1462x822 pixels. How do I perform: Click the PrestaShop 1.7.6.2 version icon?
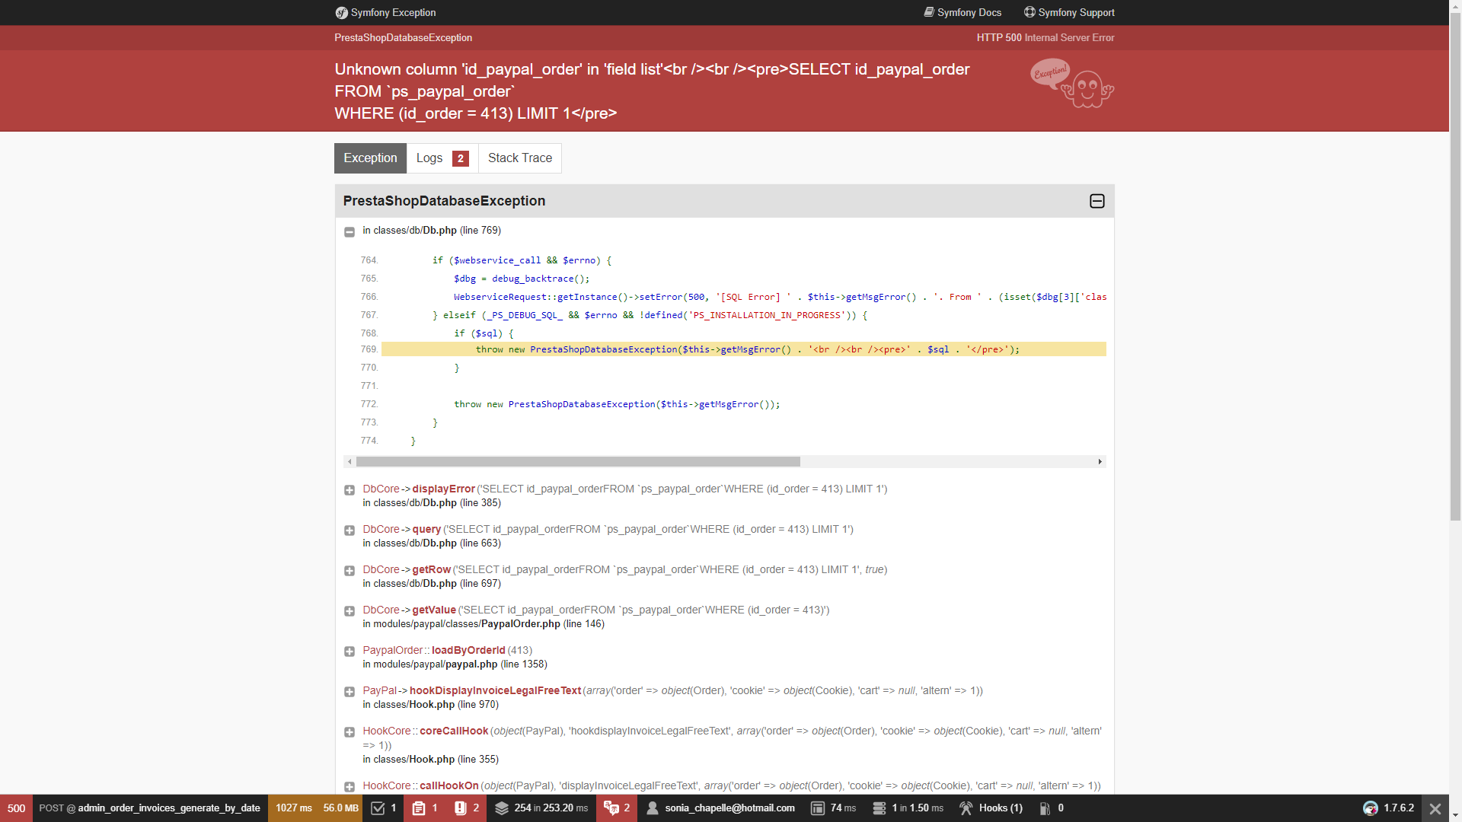tap(1371, 808)
